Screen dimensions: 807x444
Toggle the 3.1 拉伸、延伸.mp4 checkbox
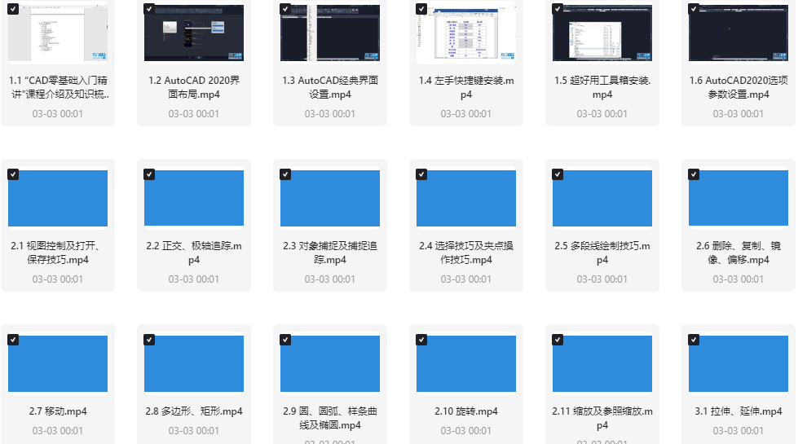[694, 340]
